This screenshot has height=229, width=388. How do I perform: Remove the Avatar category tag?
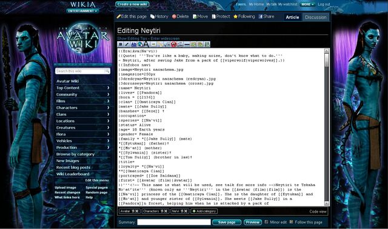tap(136, 211)
